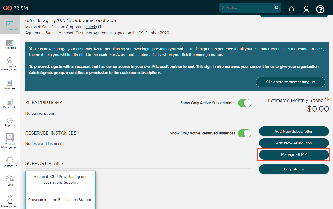The width and height of the screenshot is (333, 209).
Task: Click the Manage GDAP button
Action: pos(294,155)
